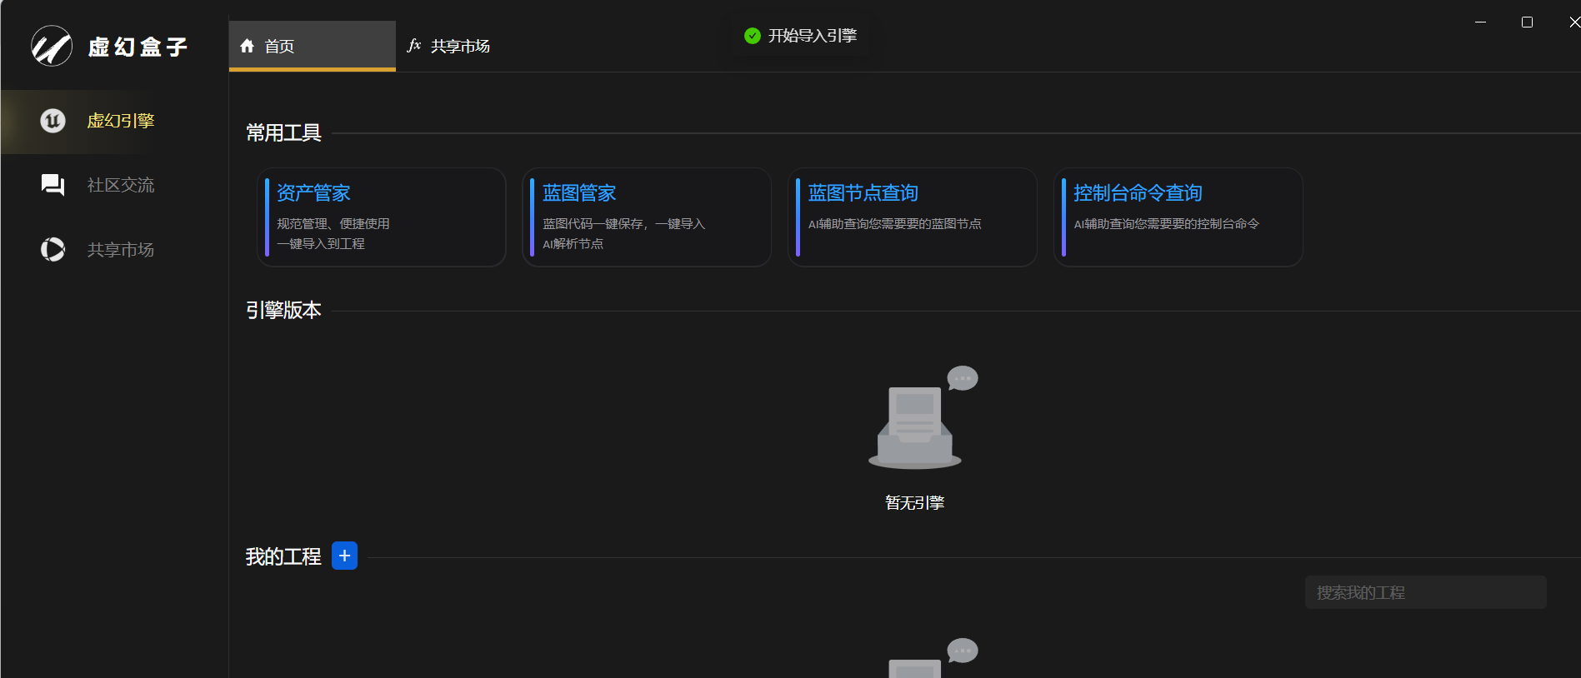Click the empty engine inbox illustration

click(x=923, y=417)
